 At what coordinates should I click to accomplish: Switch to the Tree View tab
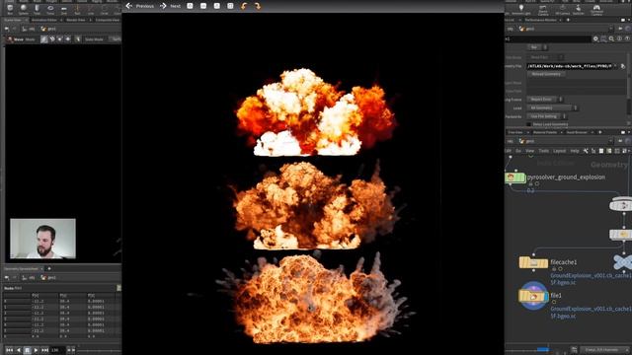[514, 132]
